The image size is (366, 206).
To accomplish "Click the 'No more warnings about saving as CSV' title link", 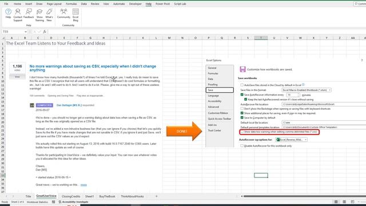I will [93, 68].
